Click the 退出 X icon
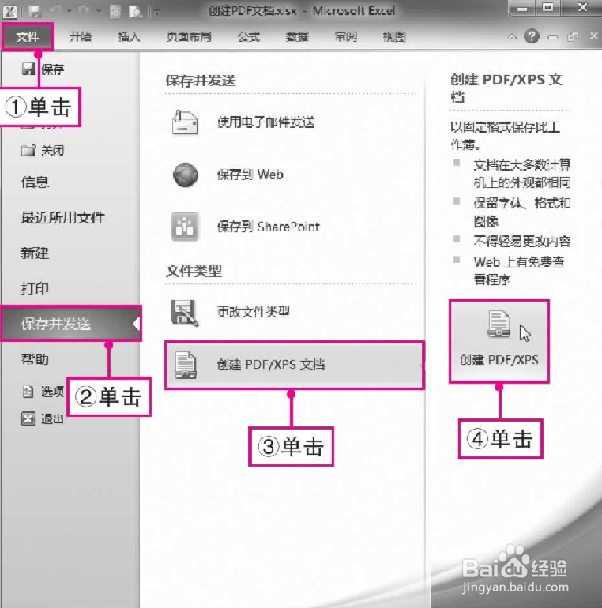The width and height of the screenshot is (602, 608). (x=28, y=418)
